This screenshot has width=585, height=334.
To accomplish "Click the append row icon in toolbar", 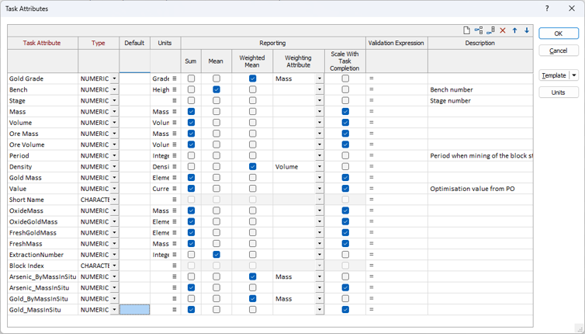I will pos(490,30).
